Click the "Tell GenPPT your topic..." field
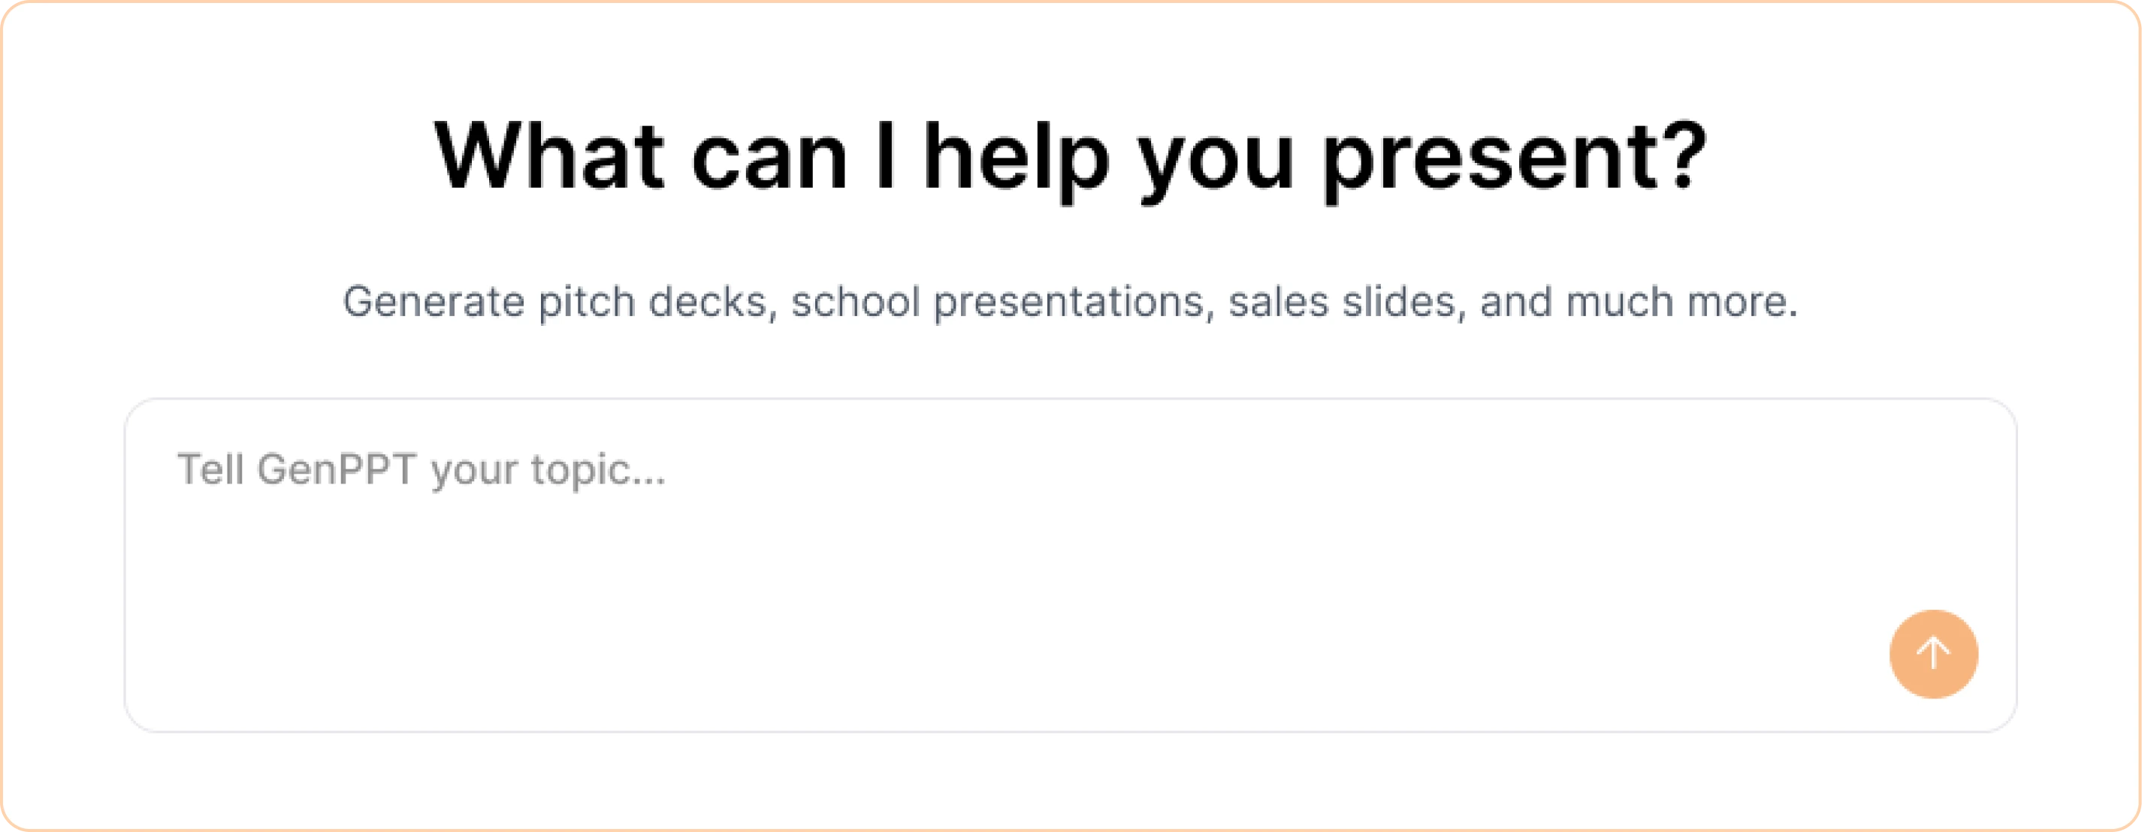This screenshot has height=832, width=2142. [x=421, y=471]
